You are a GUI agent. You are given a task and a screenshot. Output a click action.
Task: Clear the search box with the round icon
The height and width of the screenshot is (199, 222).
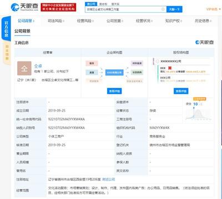coord(163,9)
